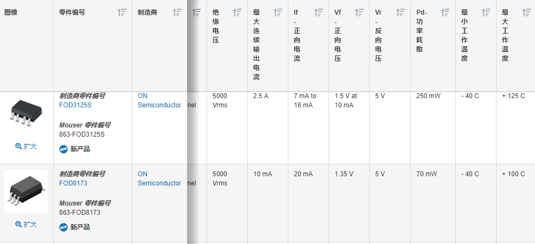Click 5000 Vrms cell in FOD8173 row
The width and height of the screenshot is (535, 244).
click(220, 178)
